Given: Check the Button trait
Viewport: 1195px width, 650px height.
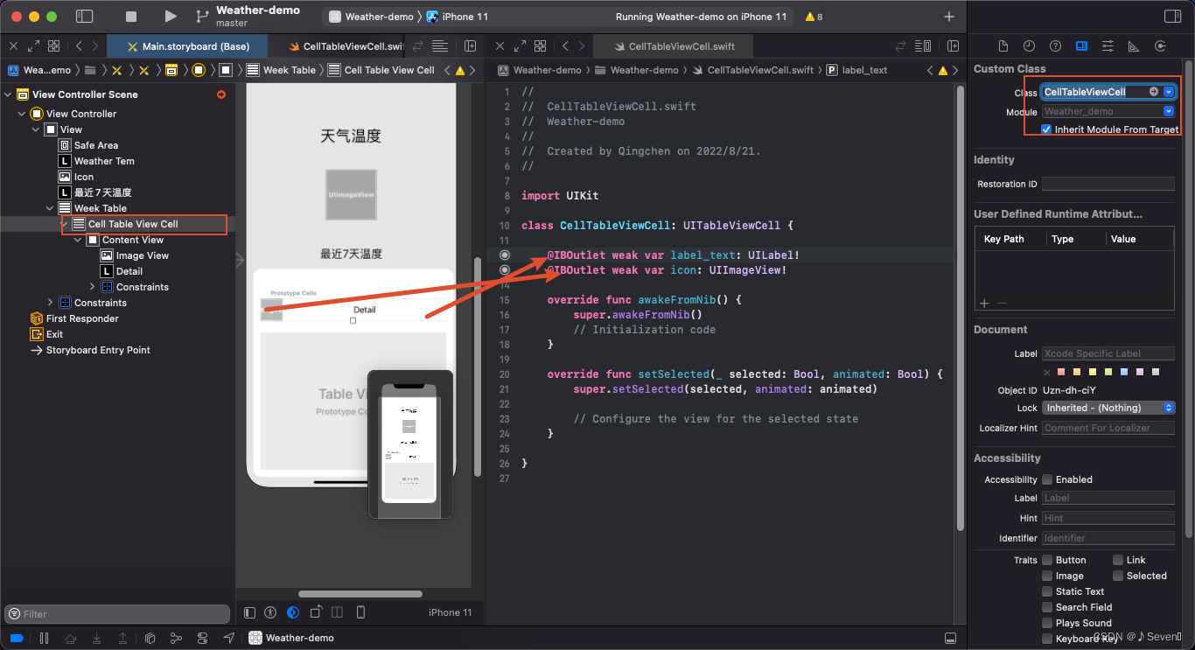Looking at the screenshot, I should (1047, 560).
